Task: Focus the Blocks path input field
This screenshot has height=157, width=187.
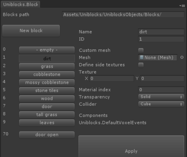Action: [x=123, y=14]
